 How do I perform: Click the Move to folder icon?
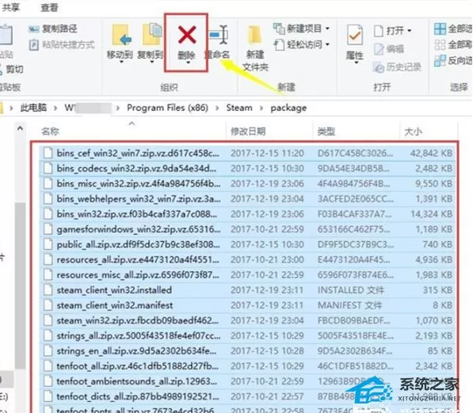(121, 35)
